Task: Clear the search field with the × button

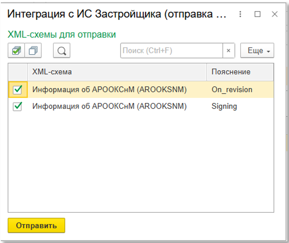Action: pyautogui.click(x=228, y=50)
